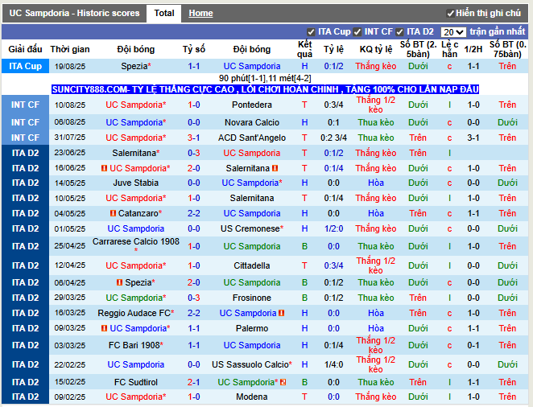This screenshot has width=533, height=407.
Task: Select Carrarese Calcio 1908 team name
Action: (135, 241)
